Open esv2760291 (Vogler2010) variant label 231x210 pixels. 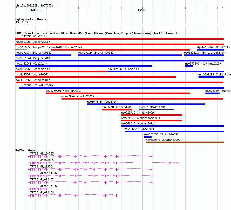(64, 91)
